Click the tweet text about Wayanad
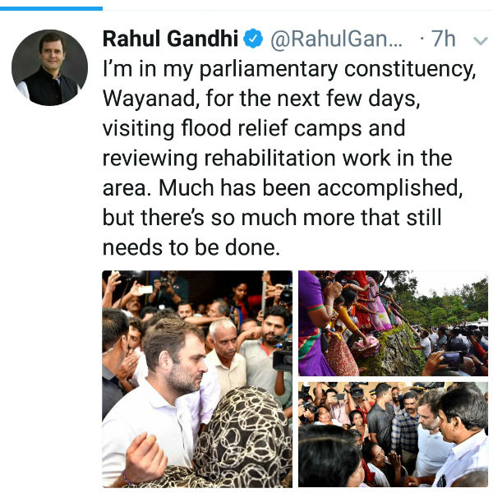Screen dimensions: 493x493 click(289, 158)
